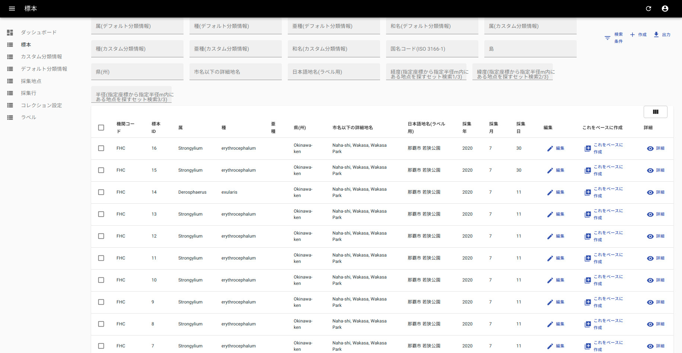682x353 pixels.
Task: View details eye icon for specimen 16
Action: coord(650,149)
